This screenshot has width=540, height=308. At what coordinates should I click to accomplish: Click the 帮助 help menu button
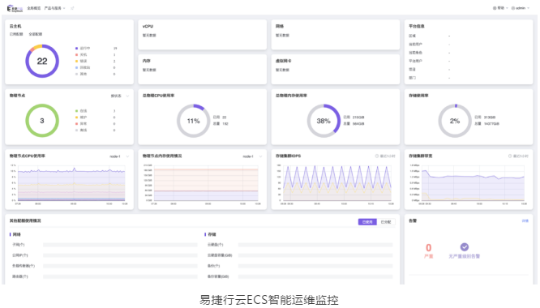click(500, 8)
